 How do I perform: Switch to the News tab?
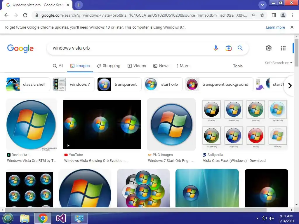coord(161,66)
